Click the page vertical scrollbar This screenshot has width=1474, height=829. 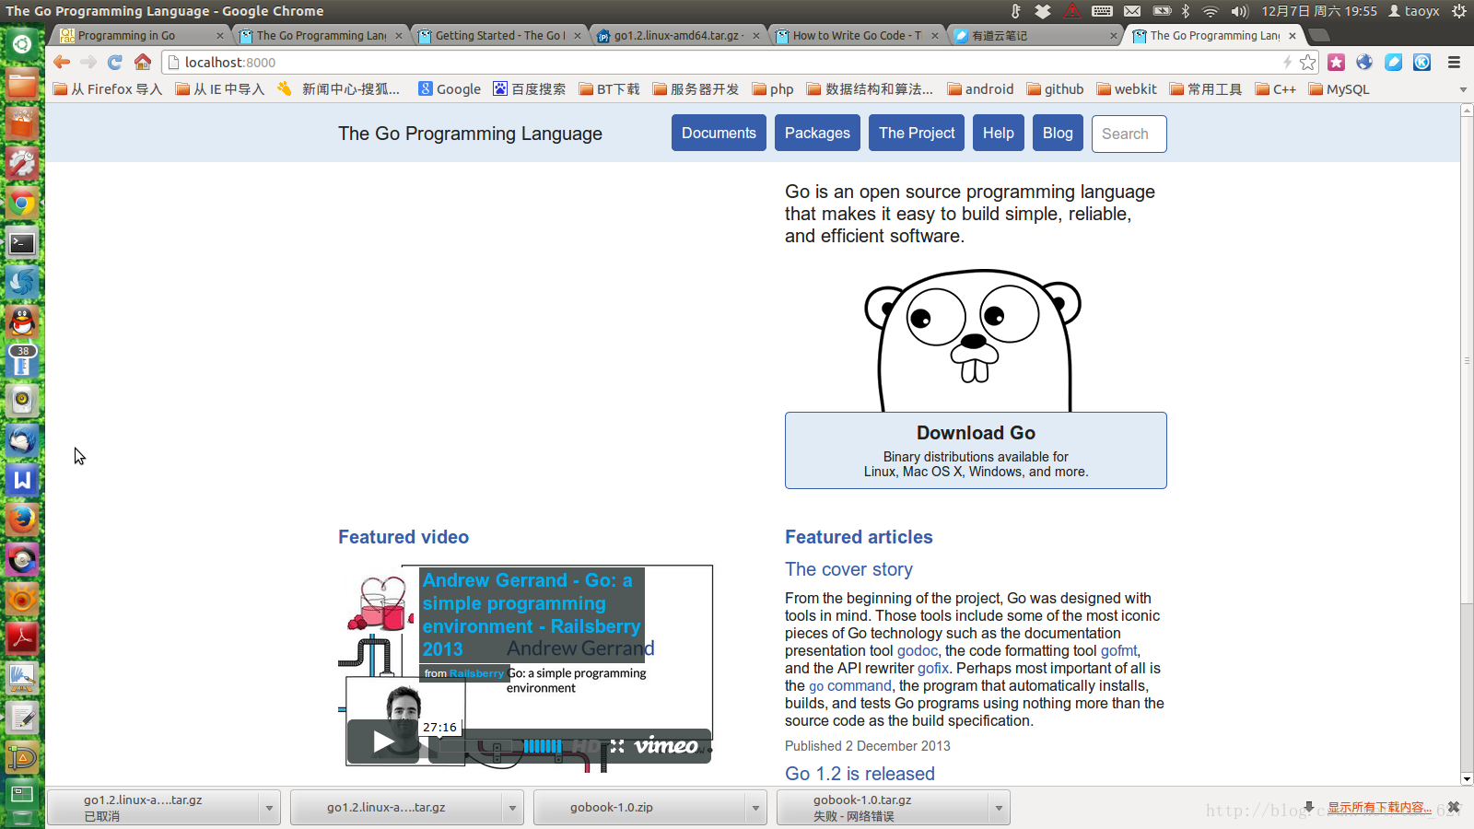coord(1467,359)
